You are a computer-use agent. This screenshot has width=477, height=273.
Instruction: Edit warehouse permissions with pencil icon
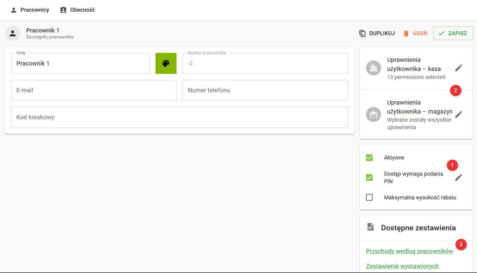coord(458,114)
